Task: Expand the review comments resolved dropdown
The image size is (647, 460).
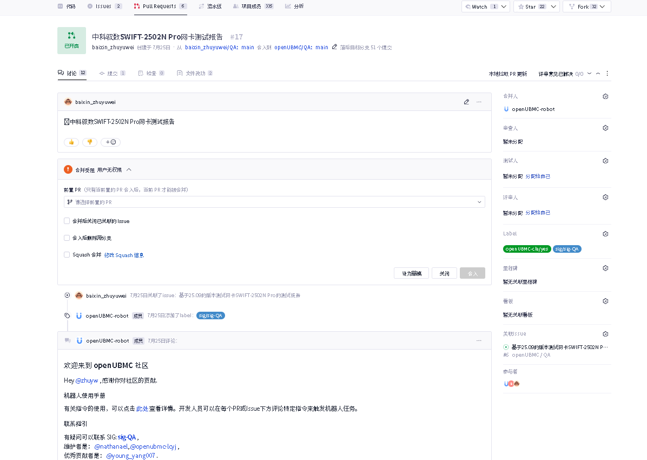Action: [x=589, y=74]
